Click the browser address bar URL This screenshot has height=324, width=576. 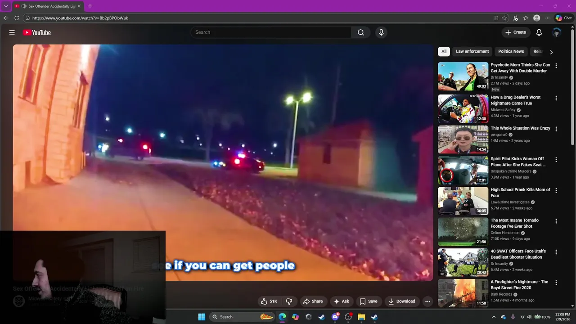tap(80, 18)
